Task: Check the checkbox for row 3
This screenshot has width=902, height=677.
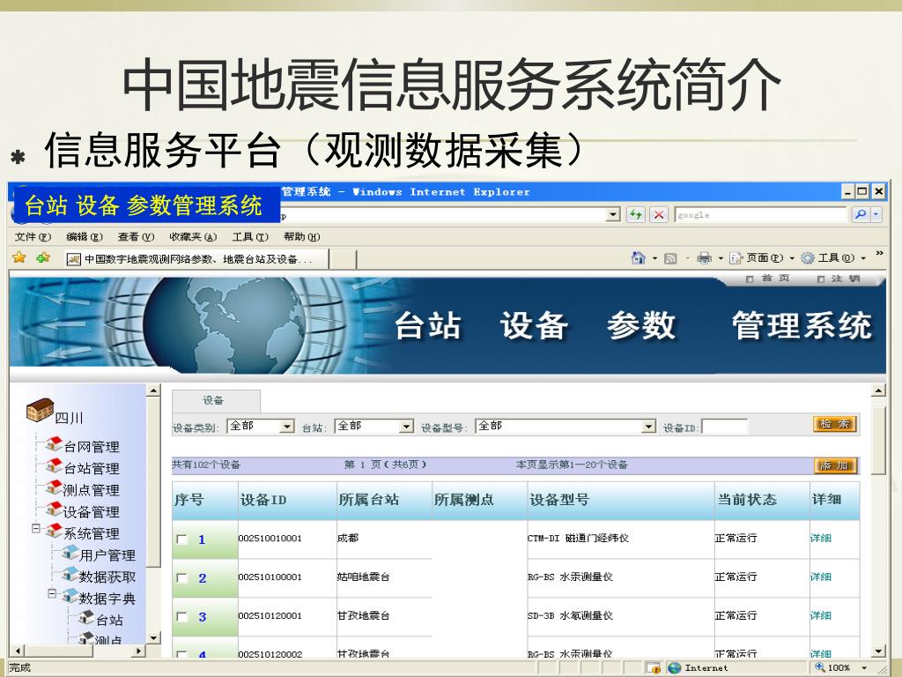Action: tap(181, 616)
